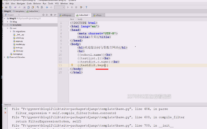Image resolution: width=207 pixels, height=129 pixels.
Task: Click the body editor breadcrumb
Action: coord(80,19)
